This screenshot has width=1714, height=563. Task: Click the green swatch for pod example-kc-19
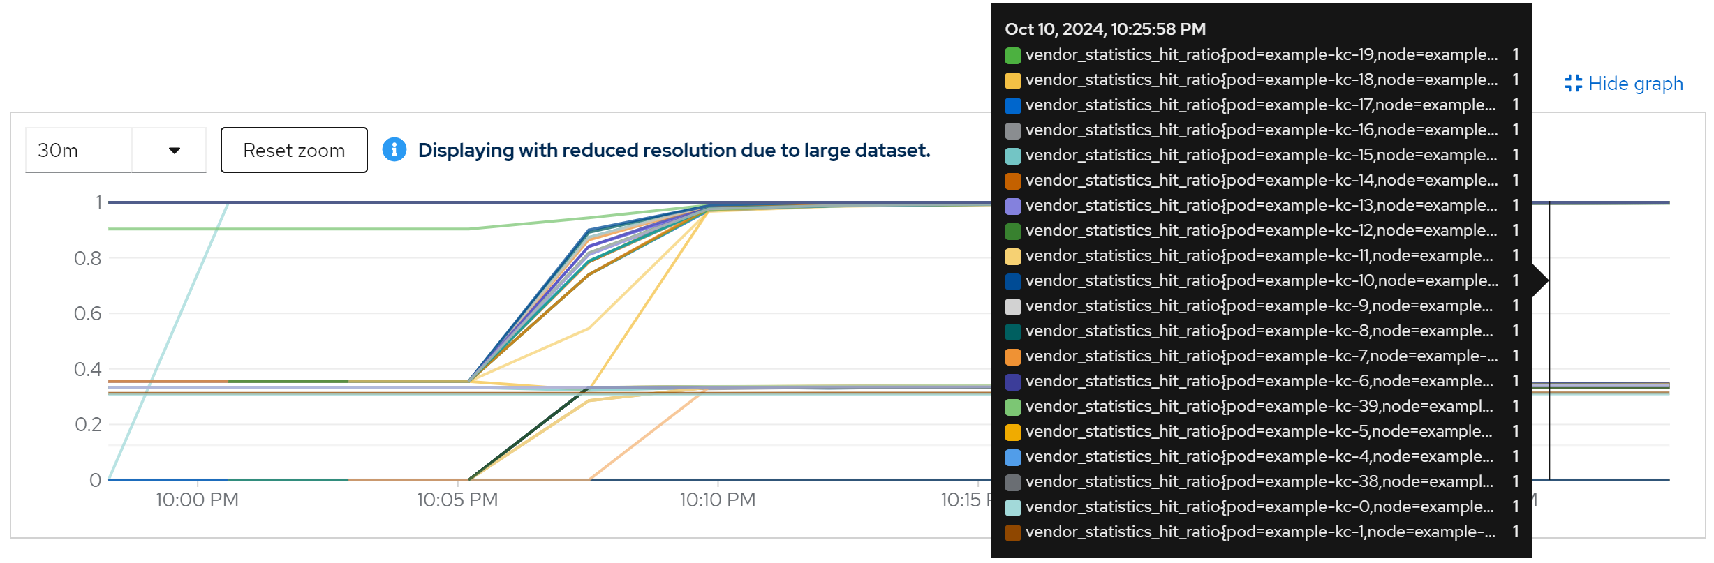[x=1013, y=55]
